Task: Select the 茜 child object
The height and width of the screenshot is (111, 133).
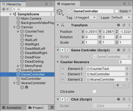Action: tap(27, 87)
